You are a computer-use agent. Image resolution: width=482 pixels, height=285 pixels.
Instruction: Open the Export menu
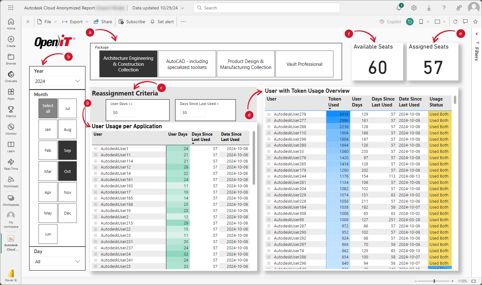tap(75, 22)
